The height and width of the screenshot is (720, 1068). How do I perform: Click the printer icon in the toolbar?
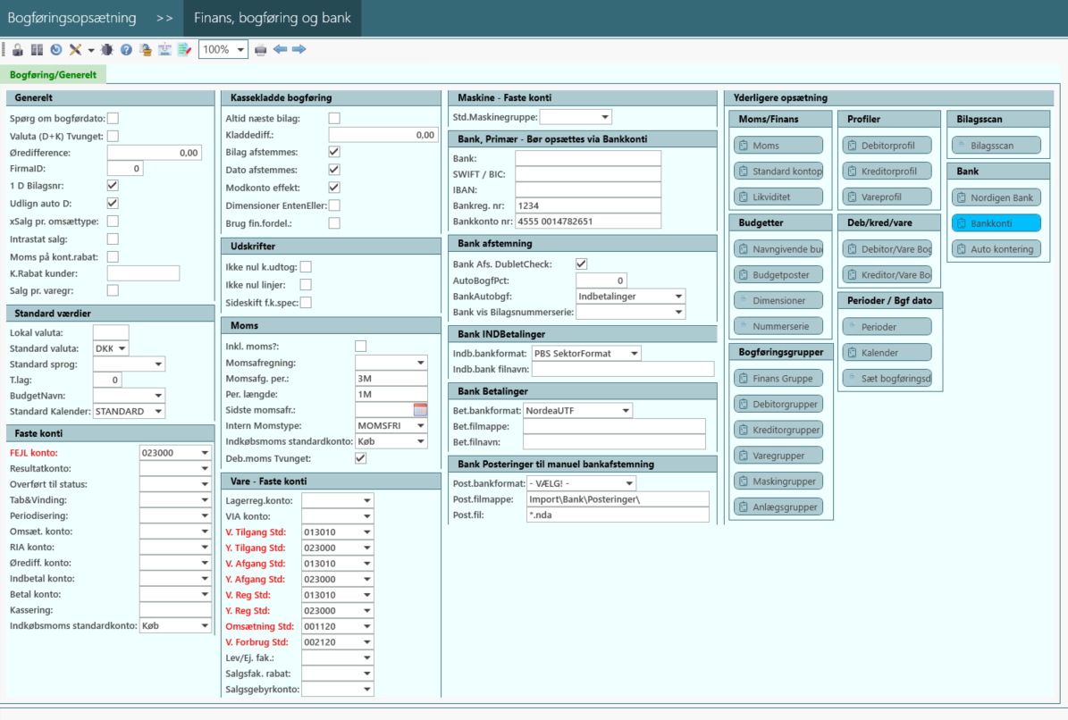261,50
